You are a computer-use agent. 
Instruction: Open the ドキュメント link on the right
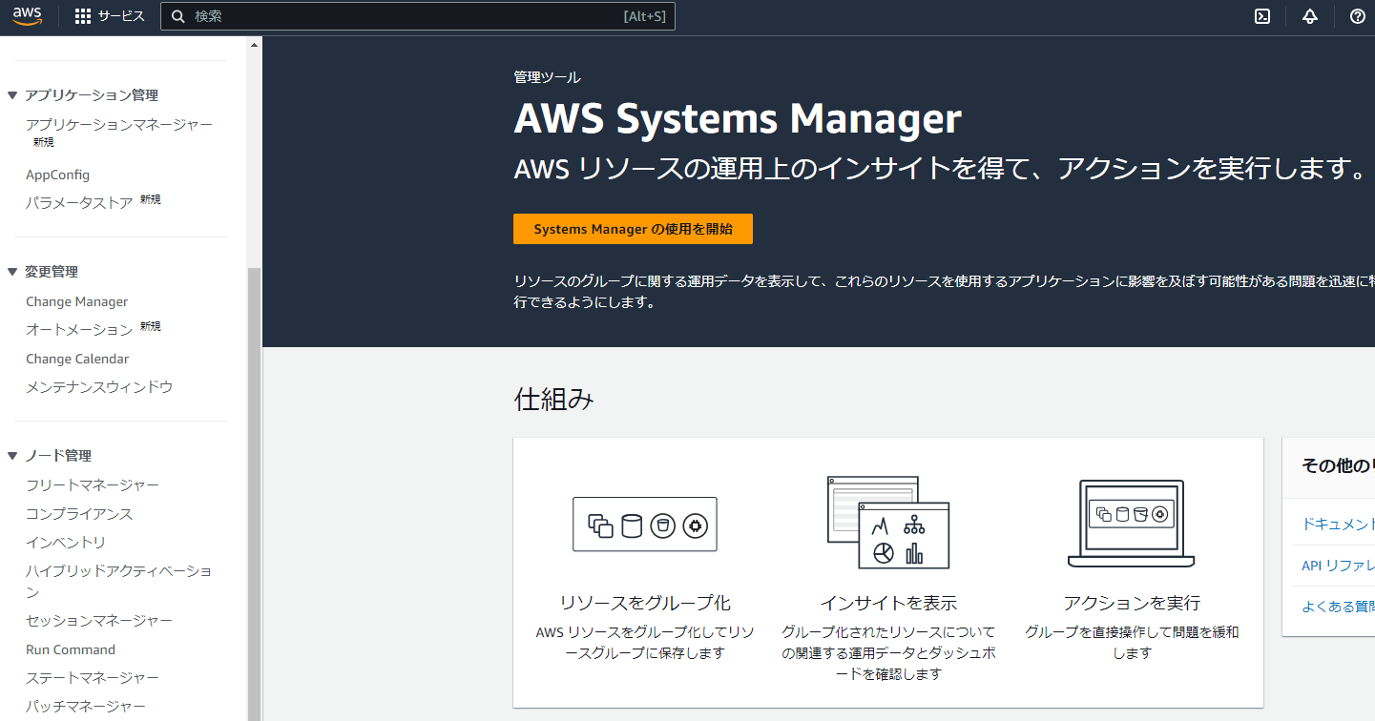pyautogui.click(x=1338, y=524)
